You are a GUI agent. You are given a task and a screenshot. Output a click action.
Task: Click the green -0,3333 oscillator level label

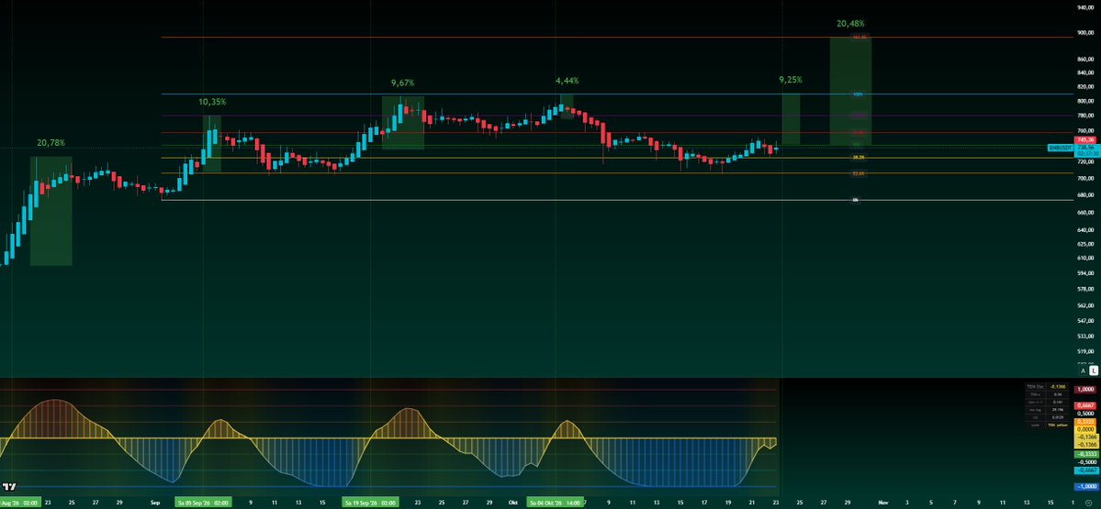(1085, 454)
